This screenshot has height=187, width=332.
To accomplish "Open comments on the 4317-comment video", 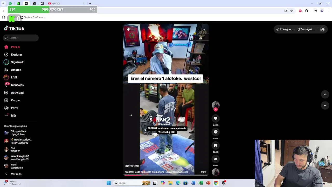I will coord(216,132).
